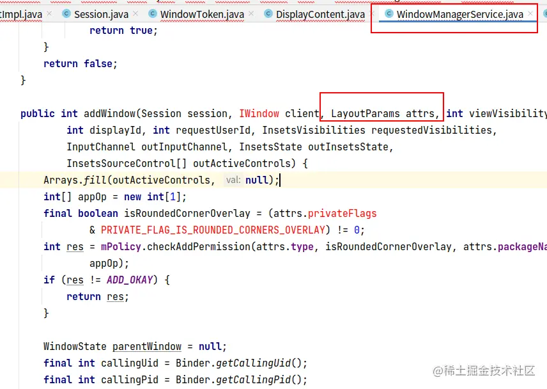Click the outInputChannel parameter

[184, 147]
